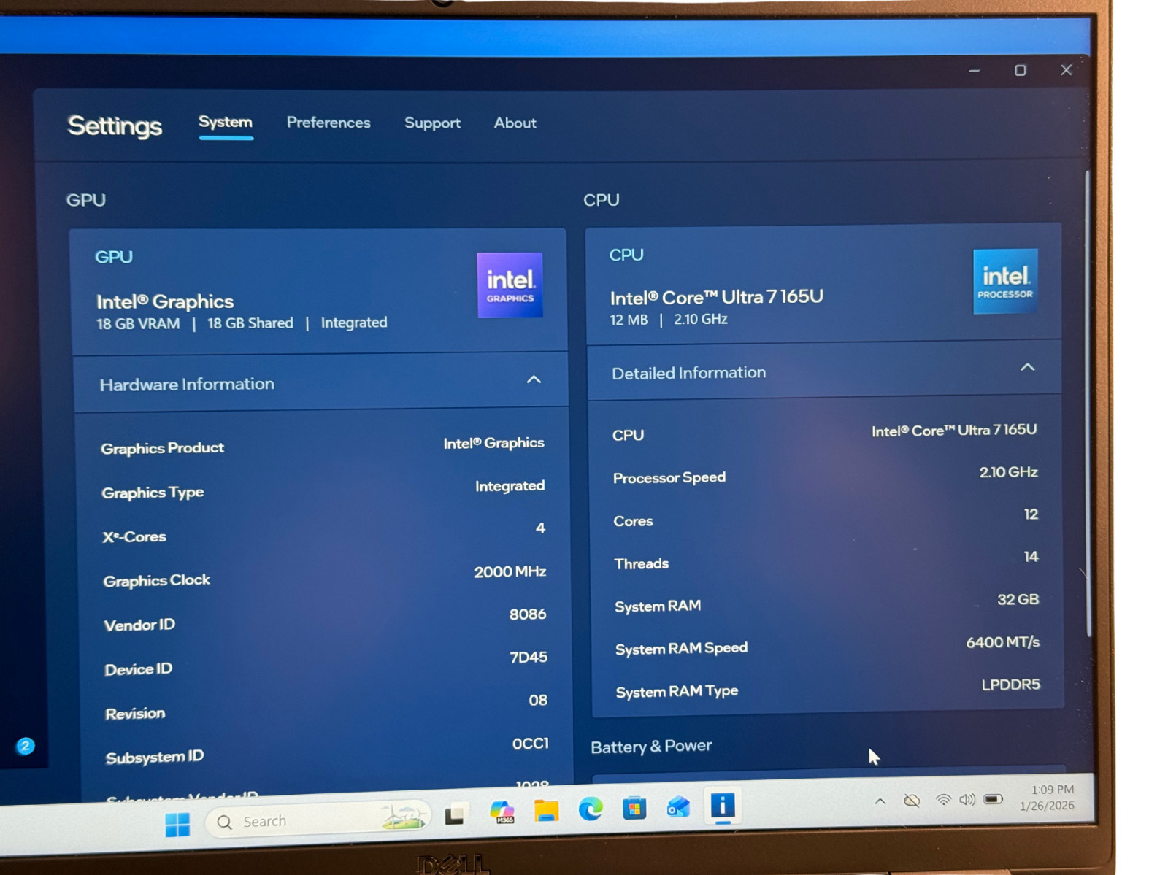Viewport: 1168px width, 875px height.
Task: Select the Cores value 12
Action: tap(1031, 514)
